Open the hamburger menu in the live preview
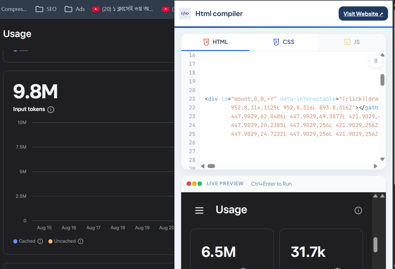 coord(199,210)
